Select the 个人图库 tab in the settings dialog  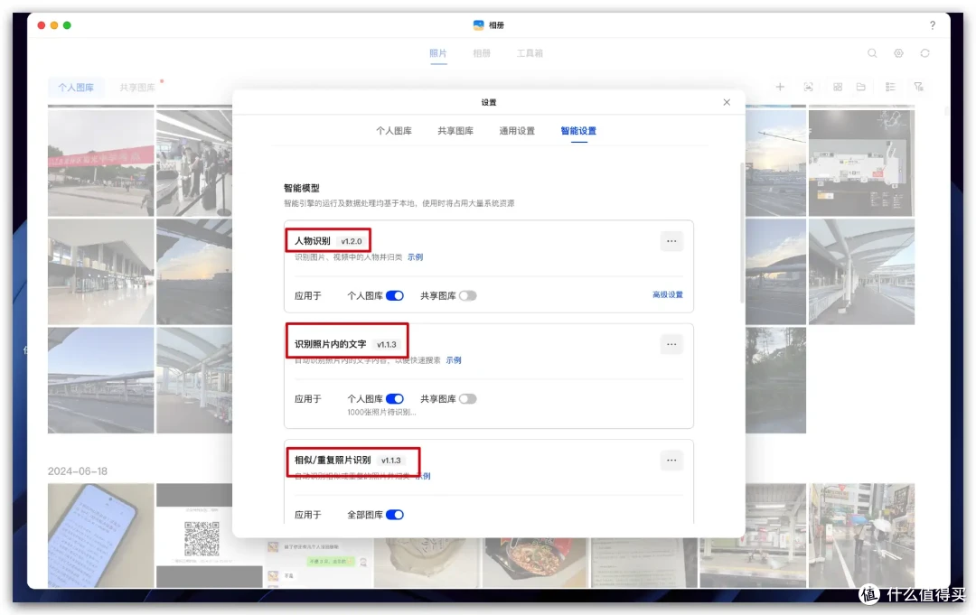pyautogui.click(x=394, y=131)
